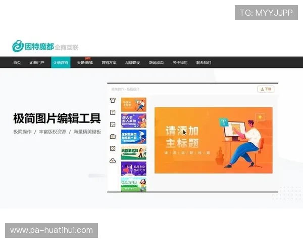Click the teal T icon on canvas
This screenshot has height=243, width=303.
[x=224, y=122]
